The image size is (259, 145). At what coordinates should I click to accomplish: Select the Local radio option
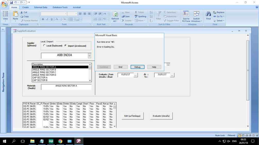pyautogui.click(x=44, y=45)
